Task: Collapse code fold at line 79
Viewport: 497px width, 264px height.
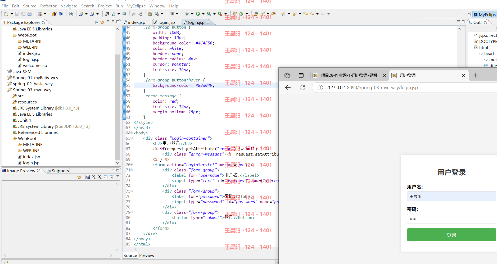Action: (x=132, y=212)
